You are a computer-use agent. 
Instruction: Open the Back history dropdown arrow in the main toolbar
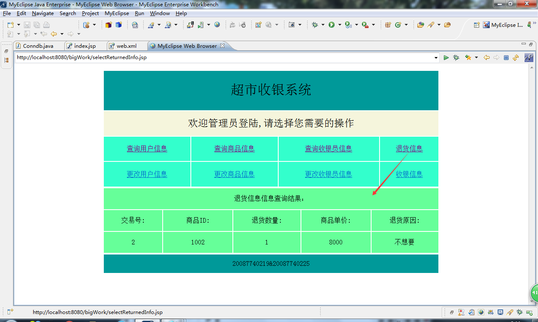pyautogui.click(x=62, y=34)
